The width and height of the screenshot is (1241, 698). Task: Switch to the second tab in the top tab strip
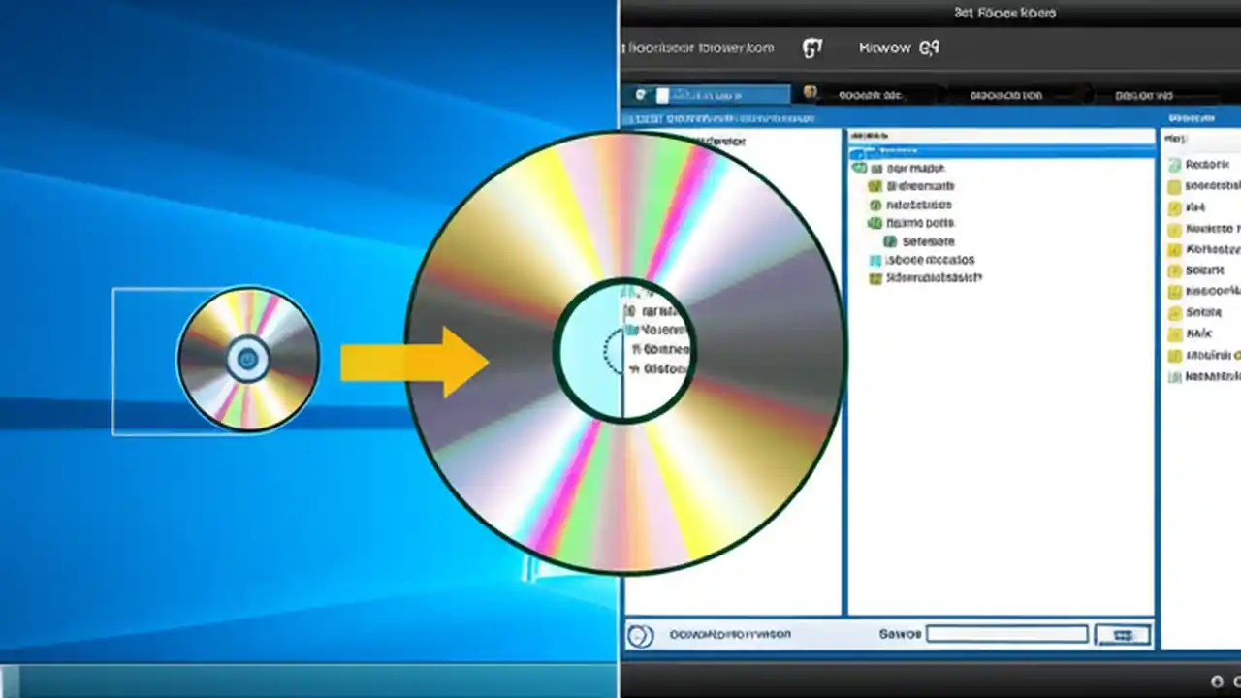pyautogui.click(x=873, y=94)
